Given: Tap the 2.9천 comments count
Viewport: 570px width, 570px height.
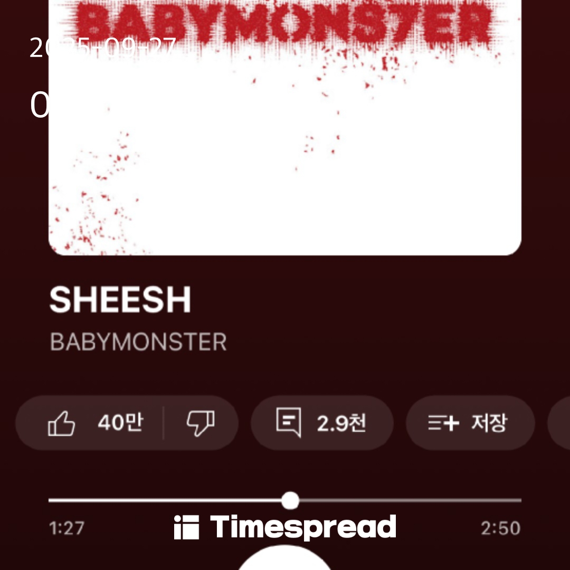Looking at the screenshot, I should pos(341,423).
